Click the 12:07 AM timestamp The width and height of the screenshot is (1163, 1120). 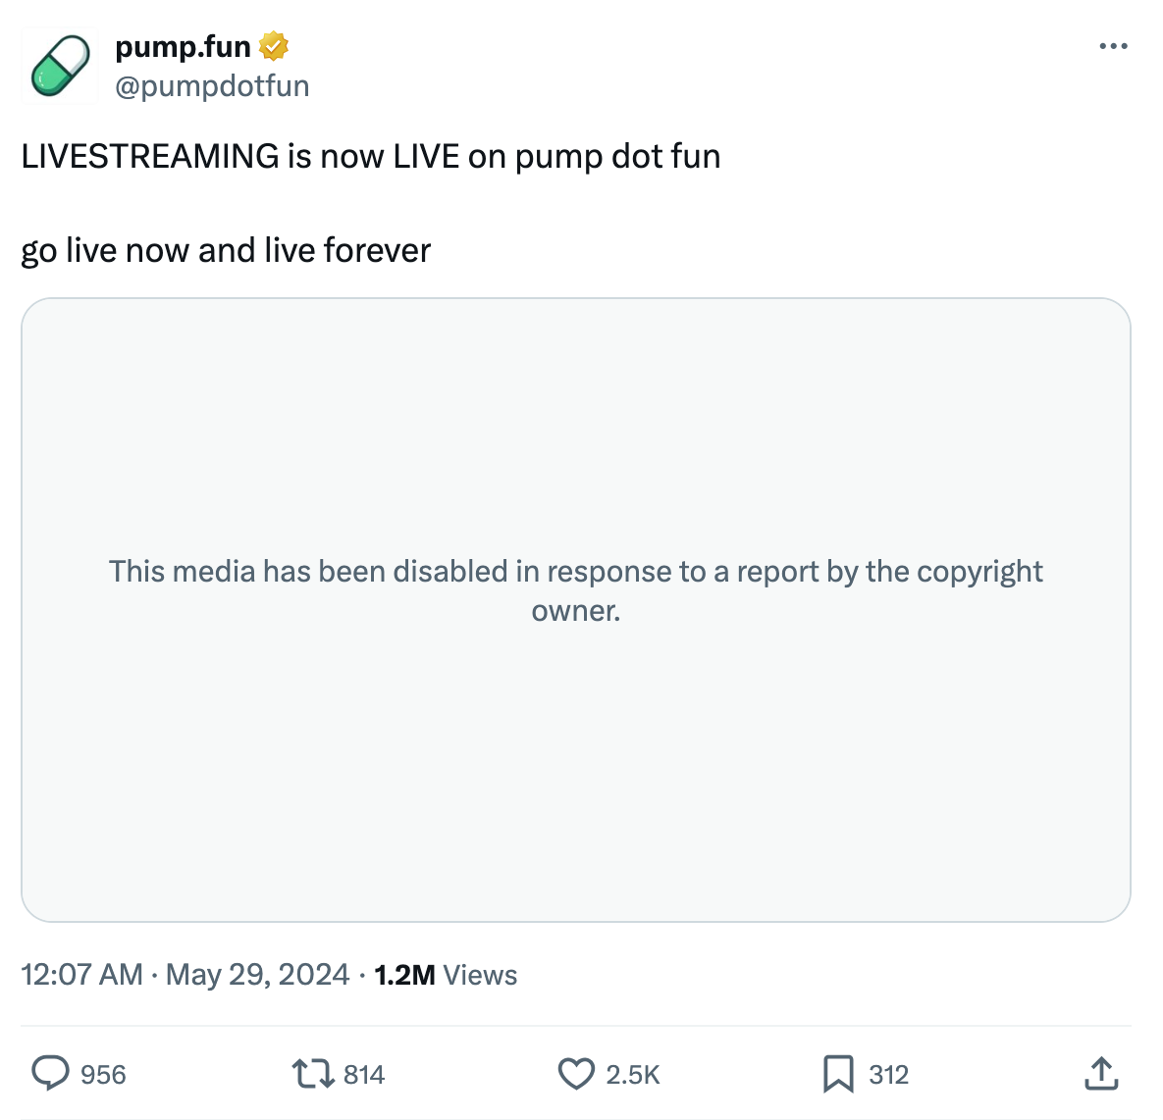(81, 975)
